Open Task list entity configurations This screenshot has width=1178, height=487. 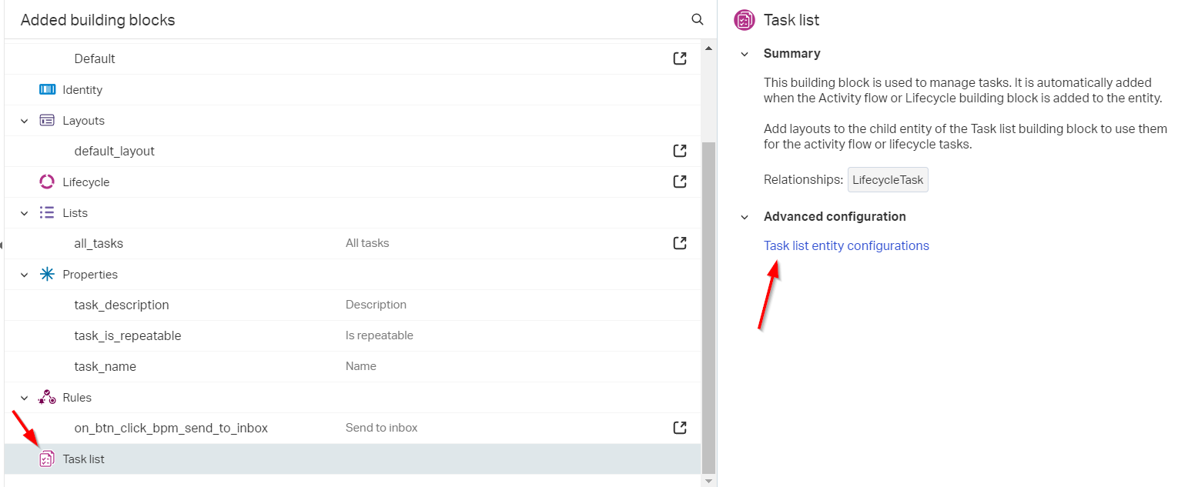845,245
